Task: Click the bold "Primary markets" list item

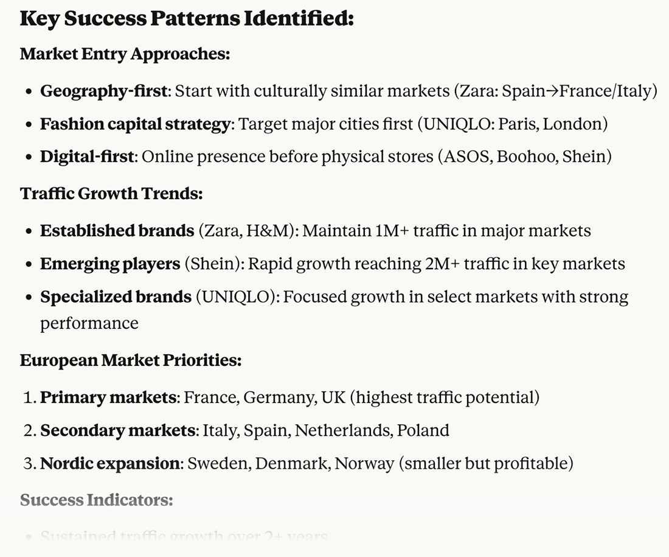Action: (x=108, y=398)
